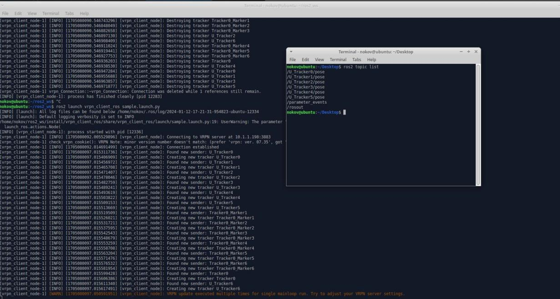Viewport: 560px width, 299px height.
Task: Open Terminal menu in the ros2_ws terminal
Action: pyautogui.click(x=51, y=14)
